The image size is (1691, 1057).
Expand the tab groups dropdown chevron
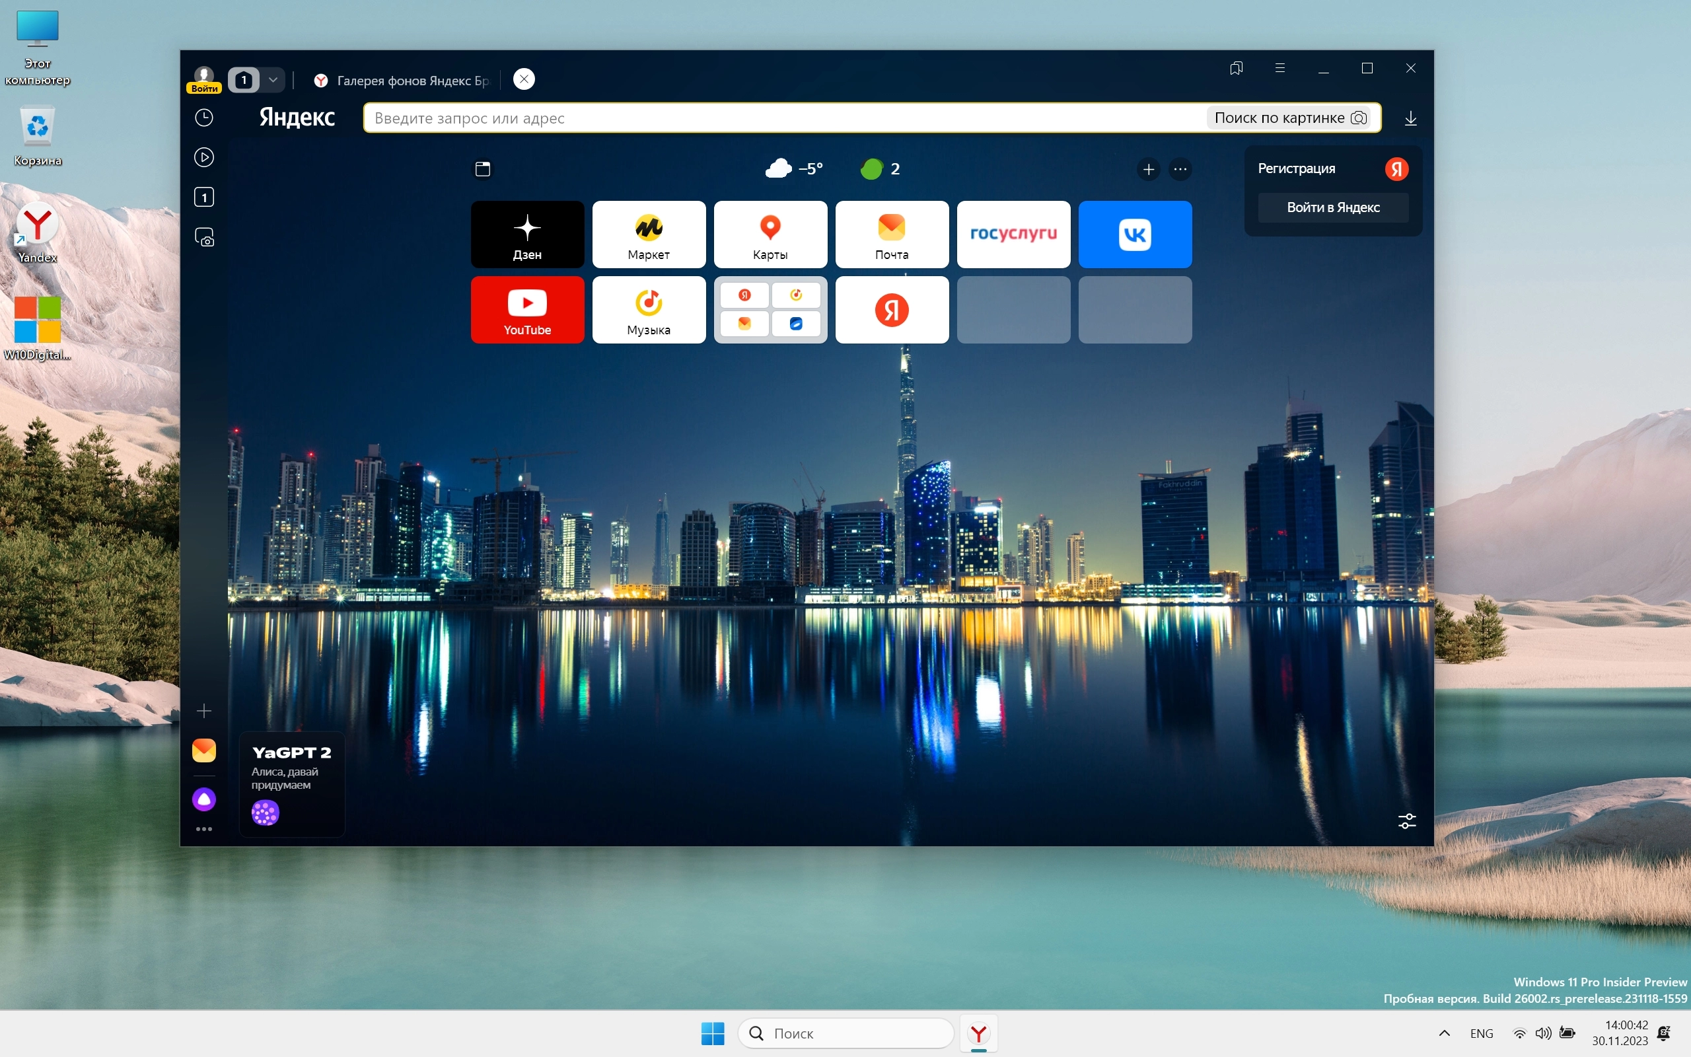pos(273,80)
